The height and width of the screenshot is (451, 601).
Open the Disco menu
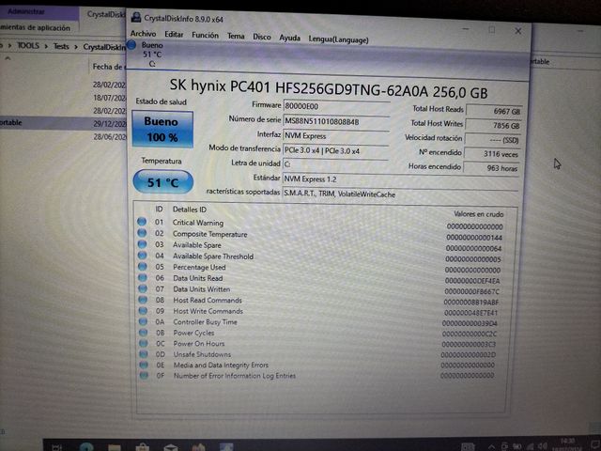(262, 37)
